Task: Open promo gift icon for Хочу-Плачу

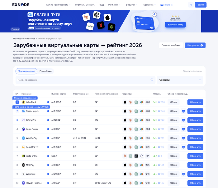Action: [183, 129]
